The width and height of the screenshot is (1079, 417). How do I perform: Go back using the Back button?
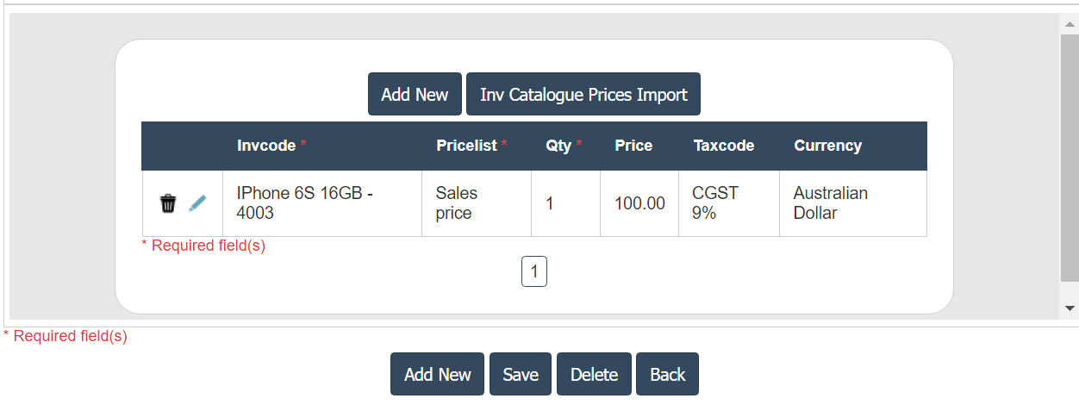667,374
